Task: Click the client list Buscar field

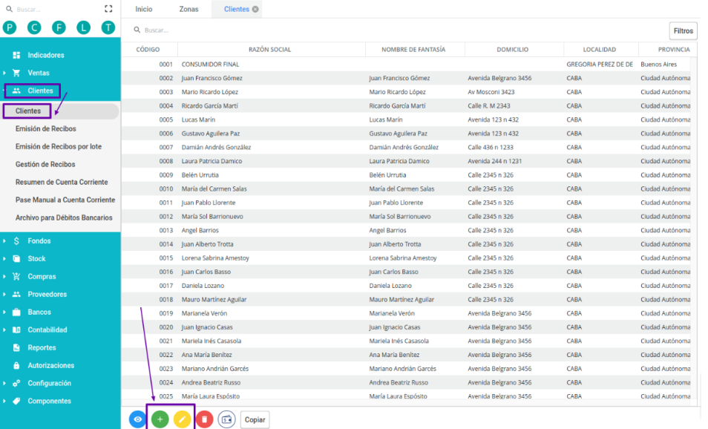Action: (397, 30)
